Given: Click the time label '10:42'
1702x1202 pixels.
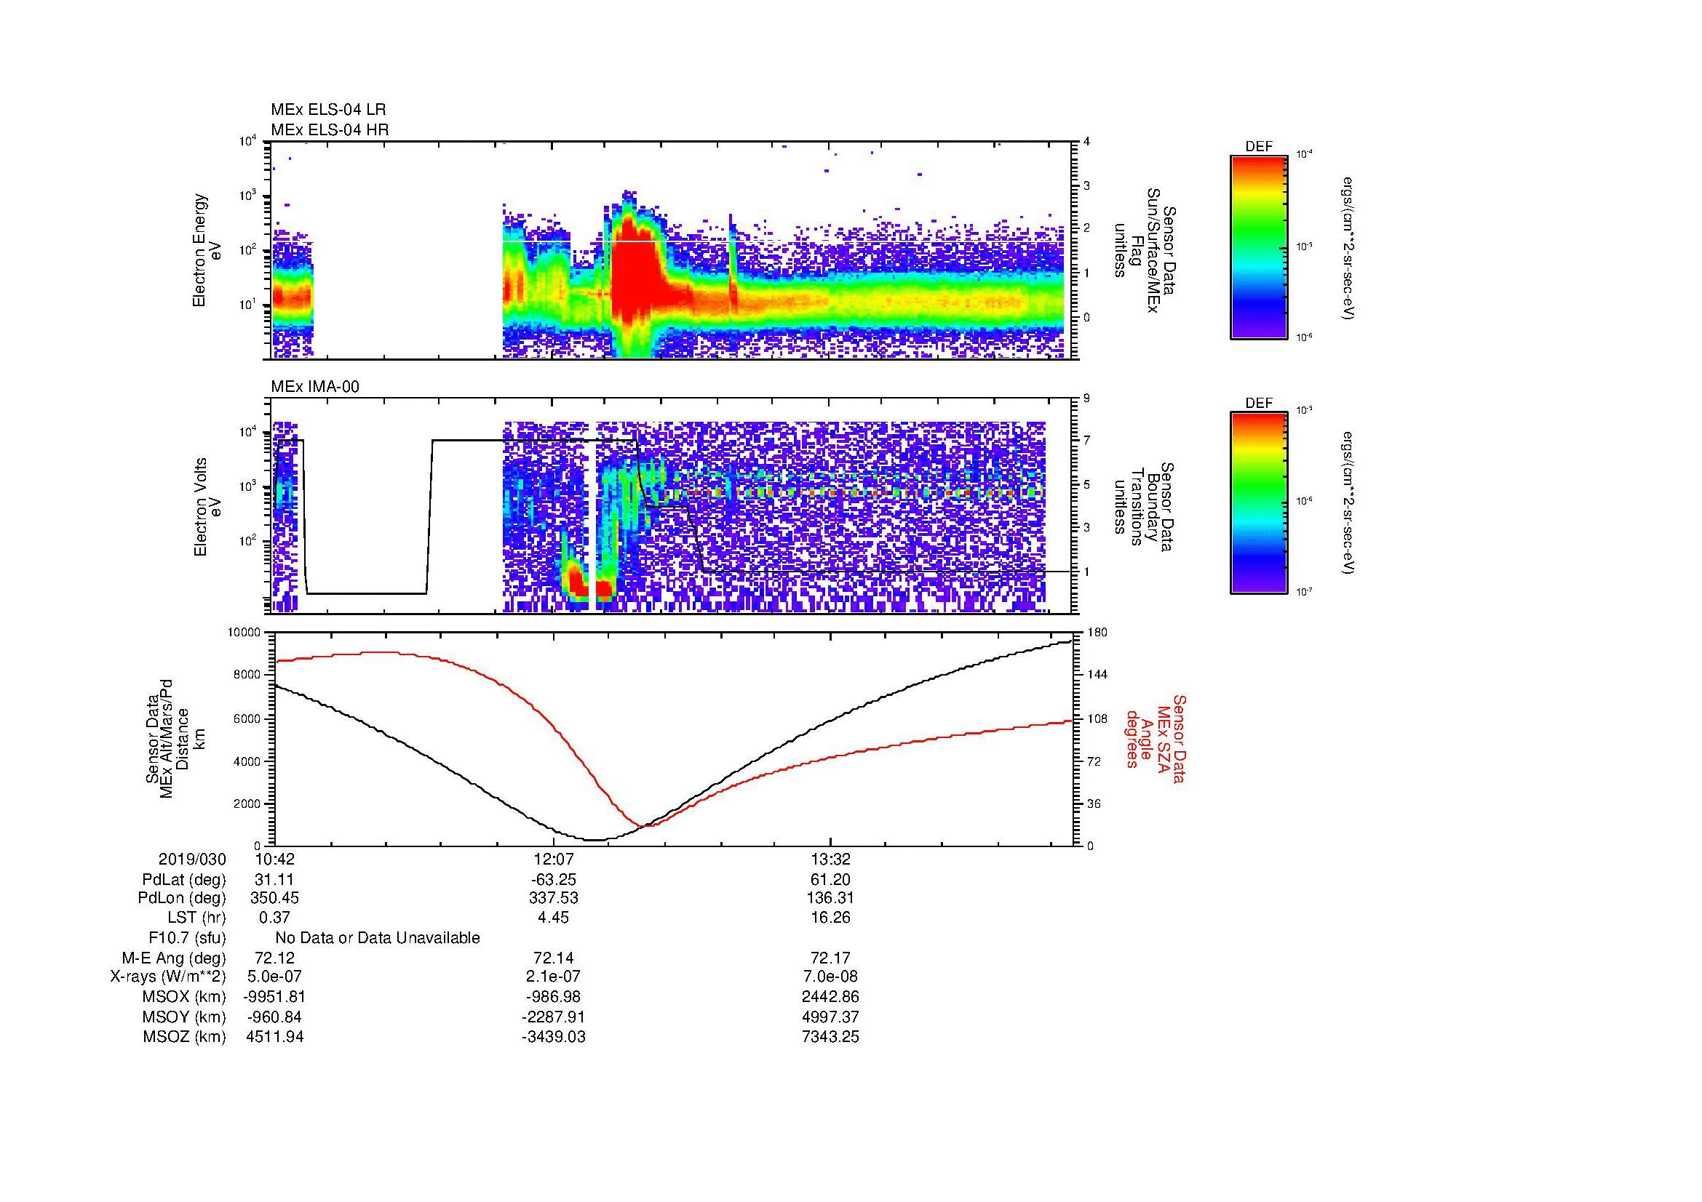Looking at the screenshot, I should point(274,860).
